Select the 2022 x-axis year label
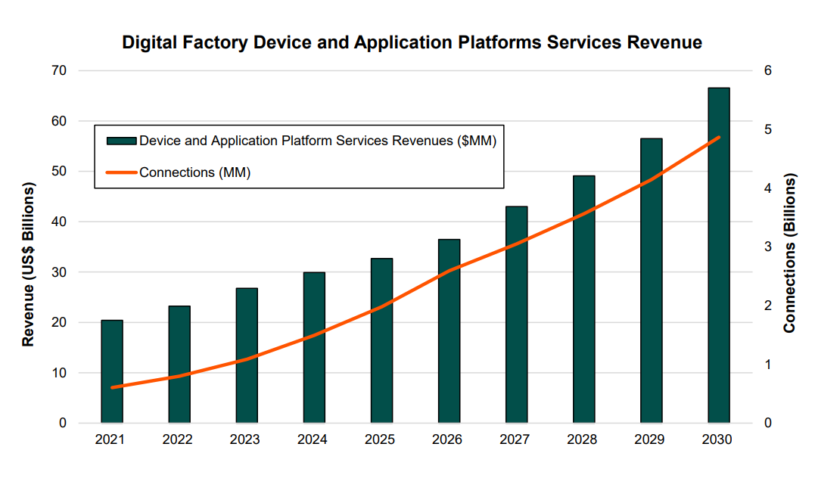Viewport: 815px width, 481px height. [x=179, y=439]
